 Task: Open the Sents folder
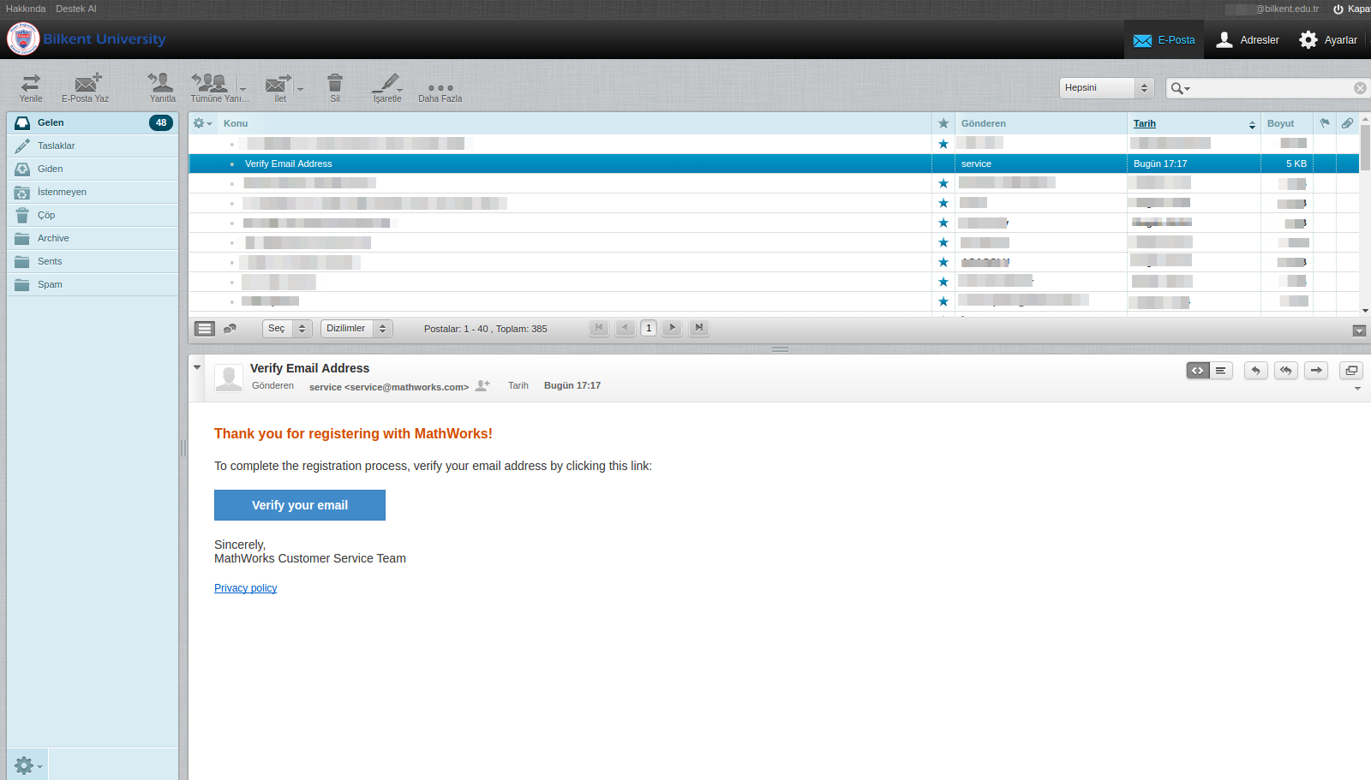point(93,261)
